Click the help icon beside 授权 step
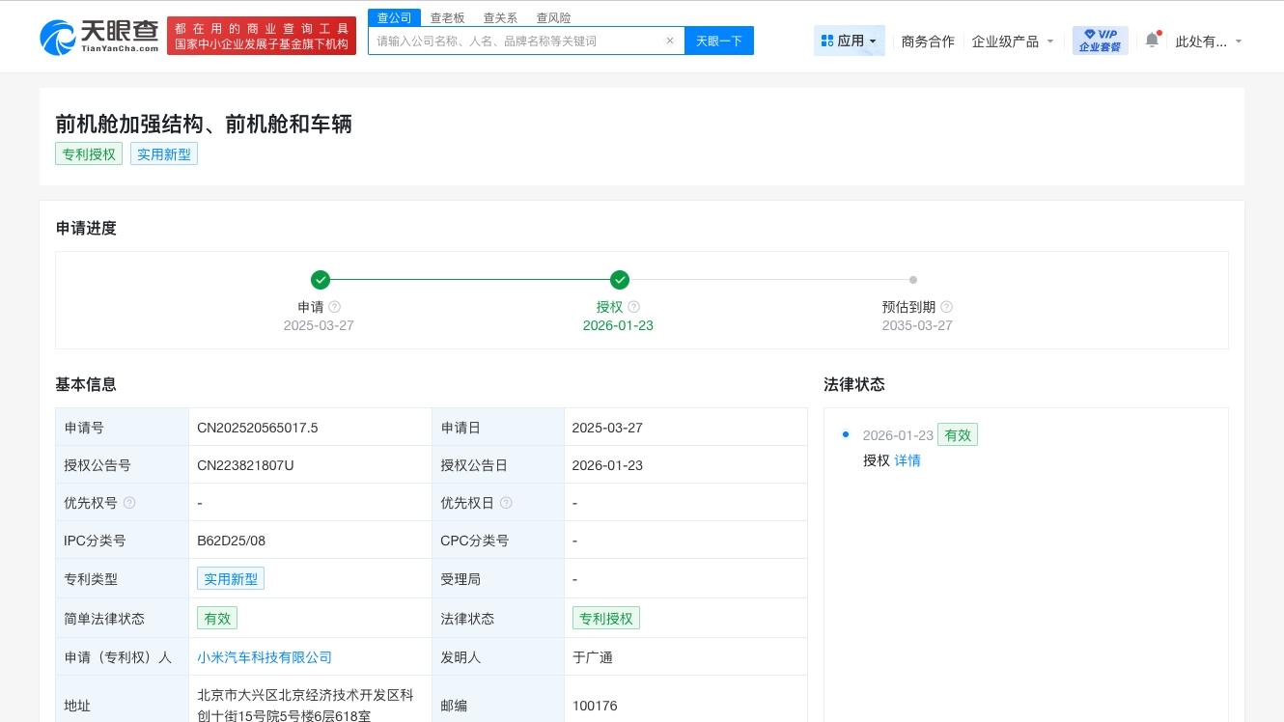The image size is (1284, 722). (x=634, y=307)
